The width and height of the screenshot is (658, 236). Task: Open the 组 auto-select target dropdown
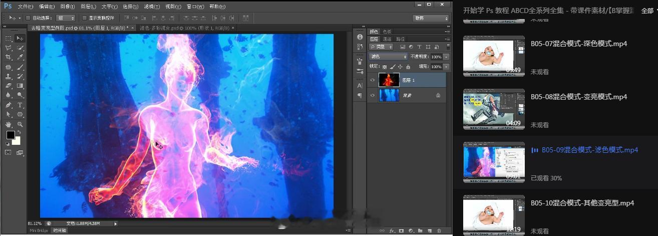click(x=65, y=18)
